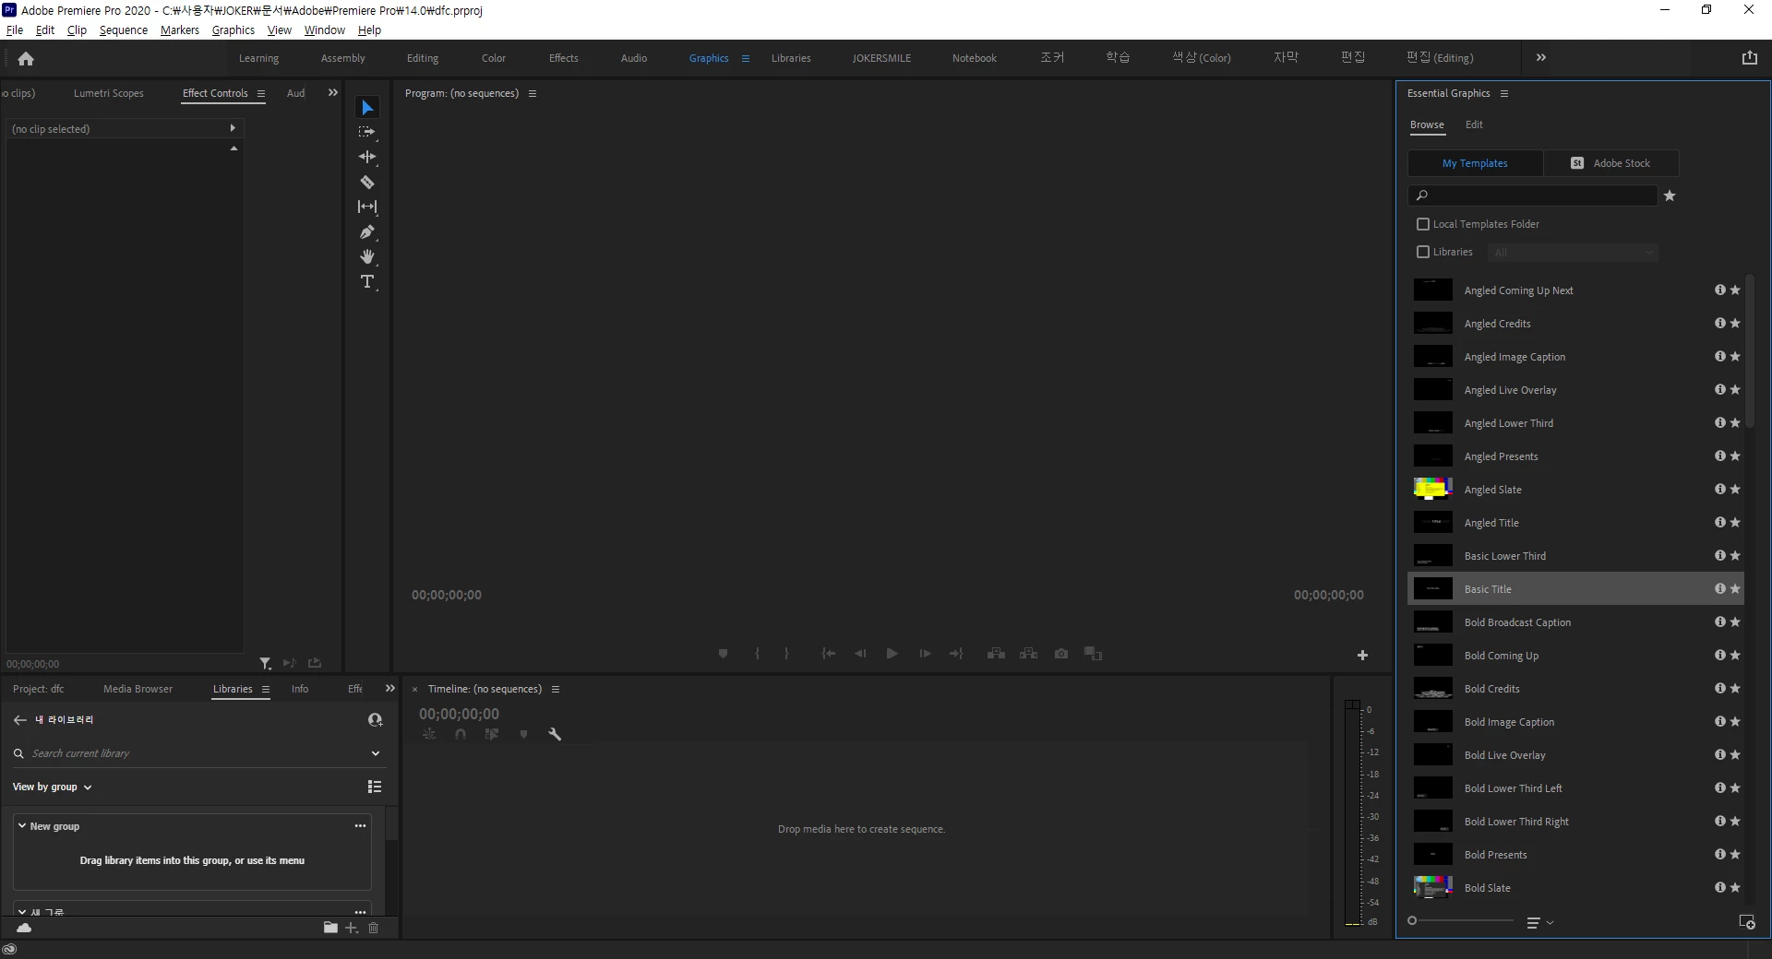Open the Libraries All dropdown
This screenshot has width=1772, height=959.
(x=1573, y=253)
